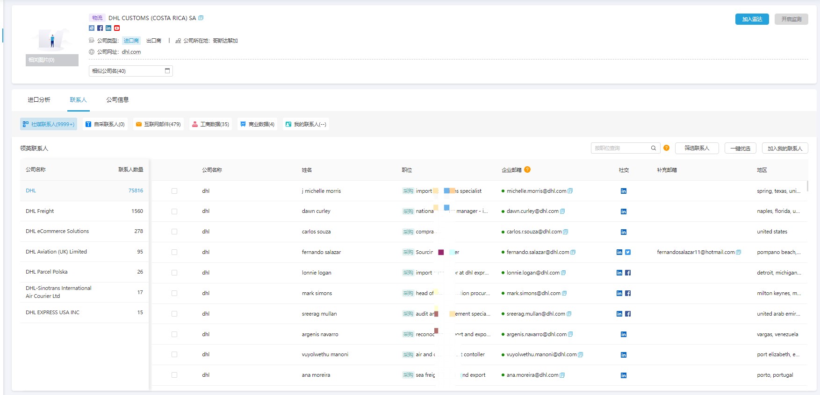Open LinkedIn profile of dawn curley
The image size is (820, 395).
click(624, 212)
